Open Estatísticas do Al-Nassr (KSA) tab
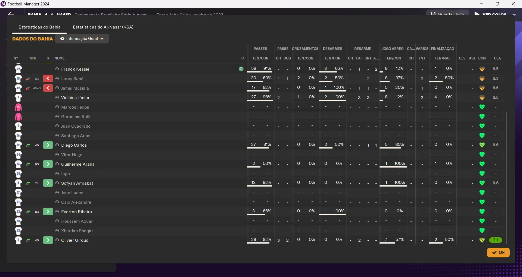Image resolution: width=522 pixels, height=277 pixels. [103, 27]
